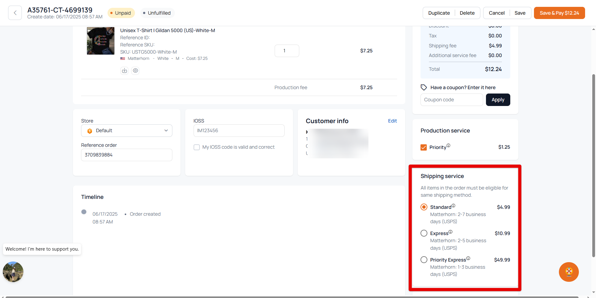Click the T-shirt product thumbnail
Viewport: 596px width, 298px height.
tap(100, 41)
